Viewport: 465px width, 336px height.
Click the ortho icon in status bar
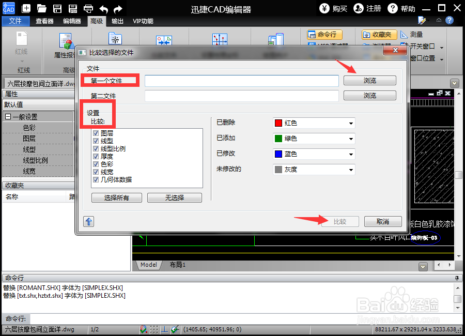point(165,329)
